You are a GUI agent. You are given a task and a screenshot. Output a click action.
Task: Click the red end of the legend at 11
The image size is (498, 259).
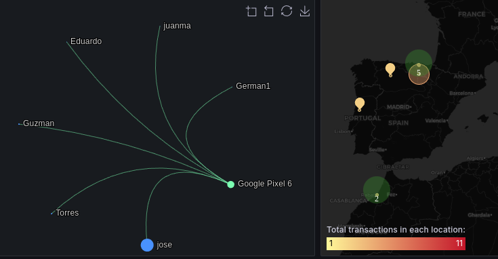pyautogui.click(x=459, y=243)
